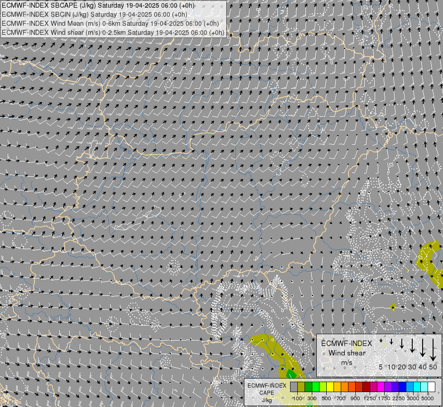The height and width of the screenshot is (407, 443).
Task: Click the '50' label under wind shear arrows
Action: point(433,367)
